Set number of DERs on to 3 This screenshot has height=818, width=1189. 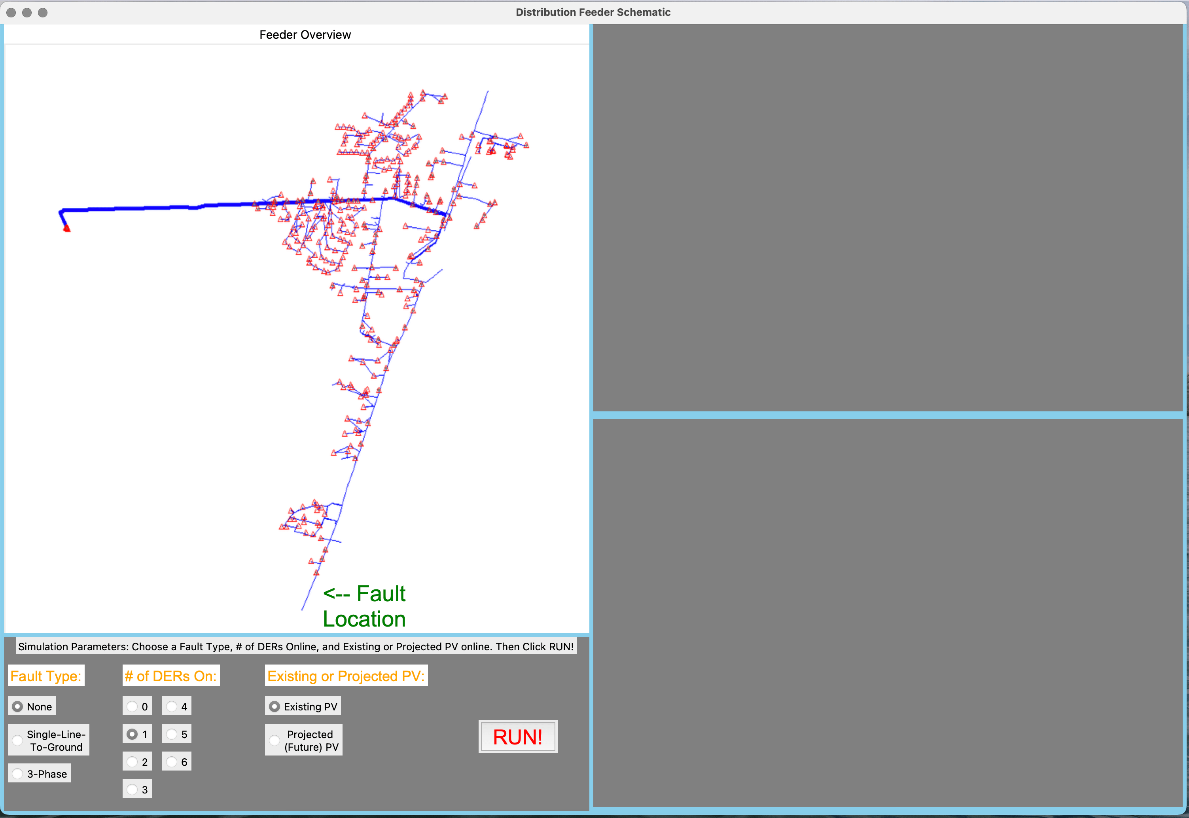132,789
